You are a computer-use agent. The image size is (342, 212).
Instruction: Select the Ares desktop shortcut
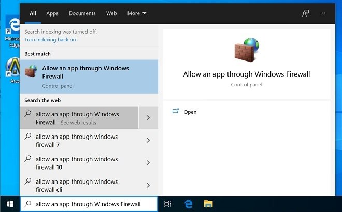pos(13,70)
